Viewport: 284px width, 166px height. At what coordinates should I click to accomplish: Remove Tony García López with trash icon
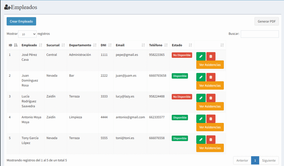tap(211, 139)
